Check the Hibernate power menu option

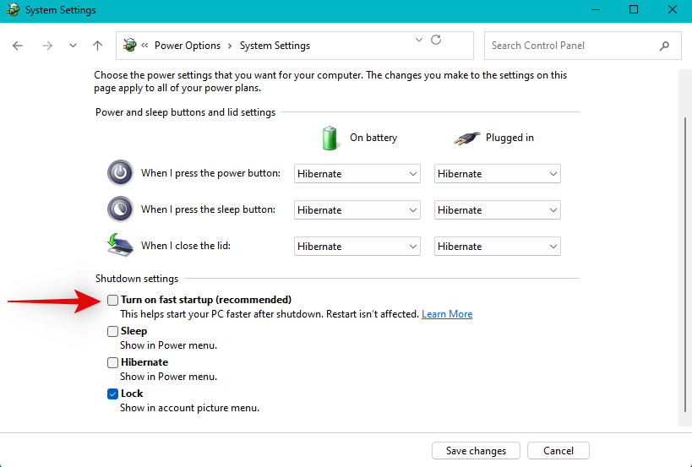tap(113, 362)
